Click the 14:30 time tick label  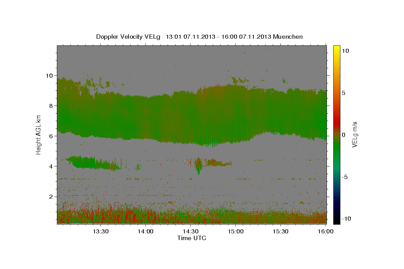click(x=191, y=231)
